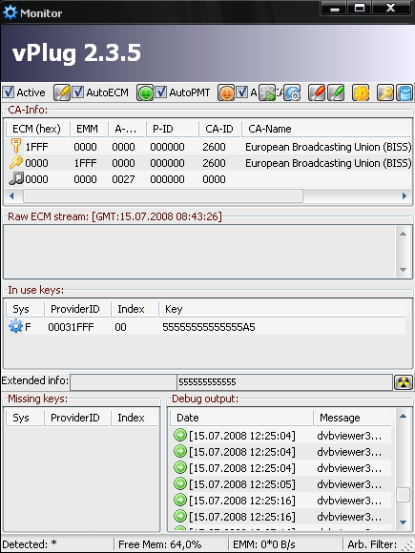Click the Monitor window gear icon in title bar
This screenshot has height=553, width=415.
(10, 12)
